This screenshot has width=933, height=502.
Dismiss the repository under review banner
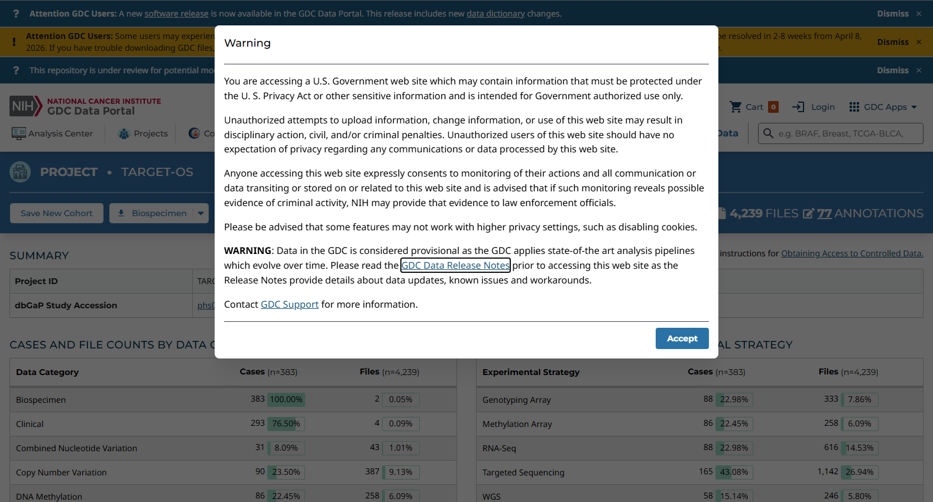click(899, 70)
